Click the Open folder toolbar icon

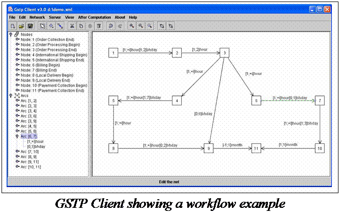pyautogui.click(x=21, y=25)
